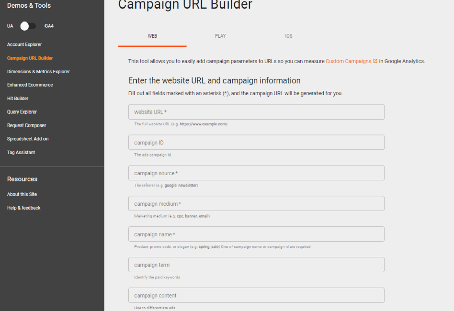
Task: Switch to the PLAY tab
Action: click(220, 36)
